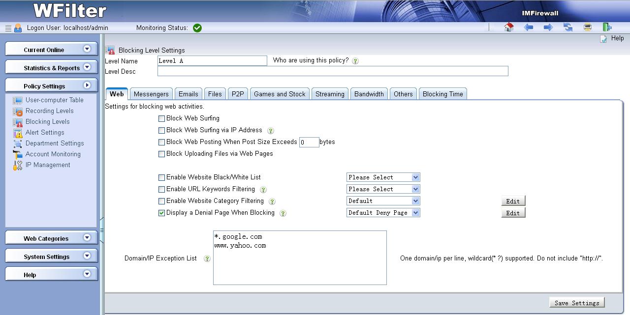
Task: Check Enable Website Black/White List
Action: (x=161, y=177)
